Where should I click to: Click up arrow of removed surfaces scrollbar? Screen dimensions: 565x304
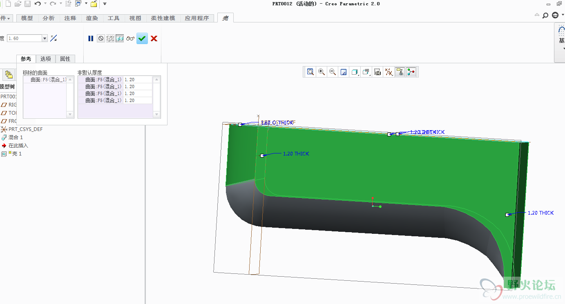click(70, 80)
